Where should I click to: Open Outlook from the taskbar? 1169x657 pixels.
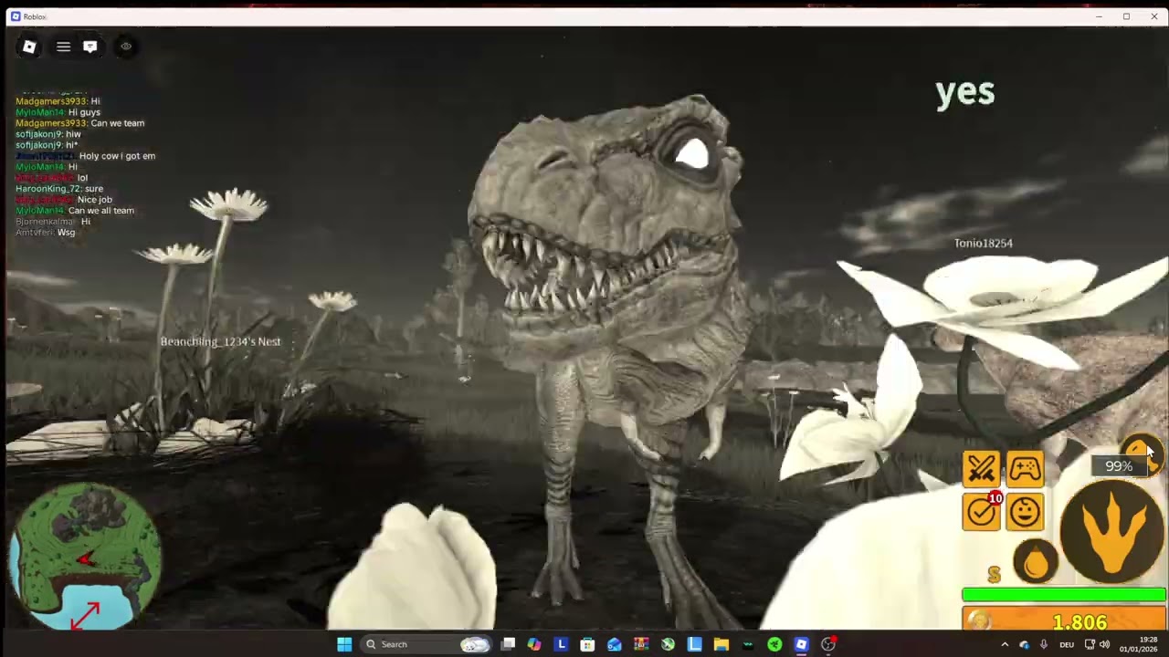[614, 644]
